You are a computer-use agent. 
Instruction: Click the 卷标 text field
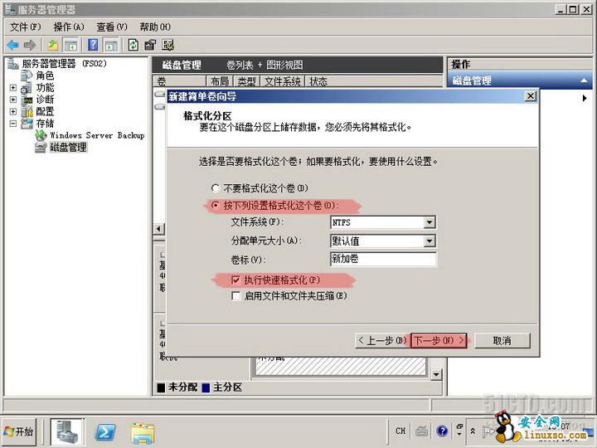point(381,260)
